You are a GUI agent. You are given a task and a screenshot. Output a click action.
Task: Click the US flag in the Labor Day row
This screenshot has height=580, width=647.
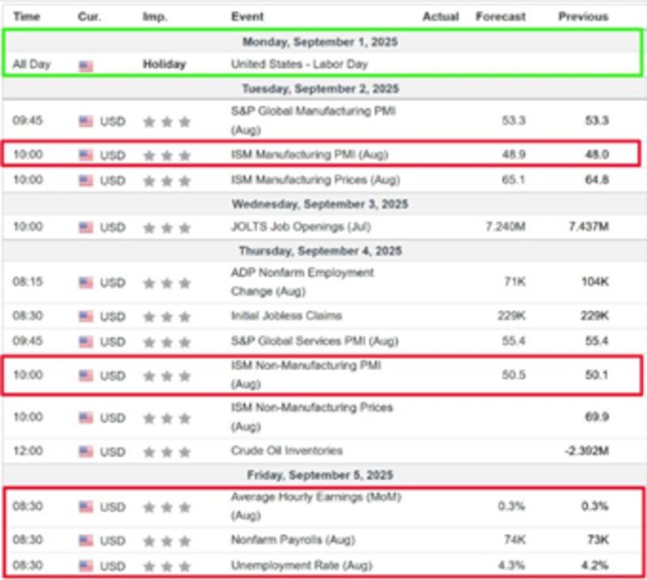86,65
